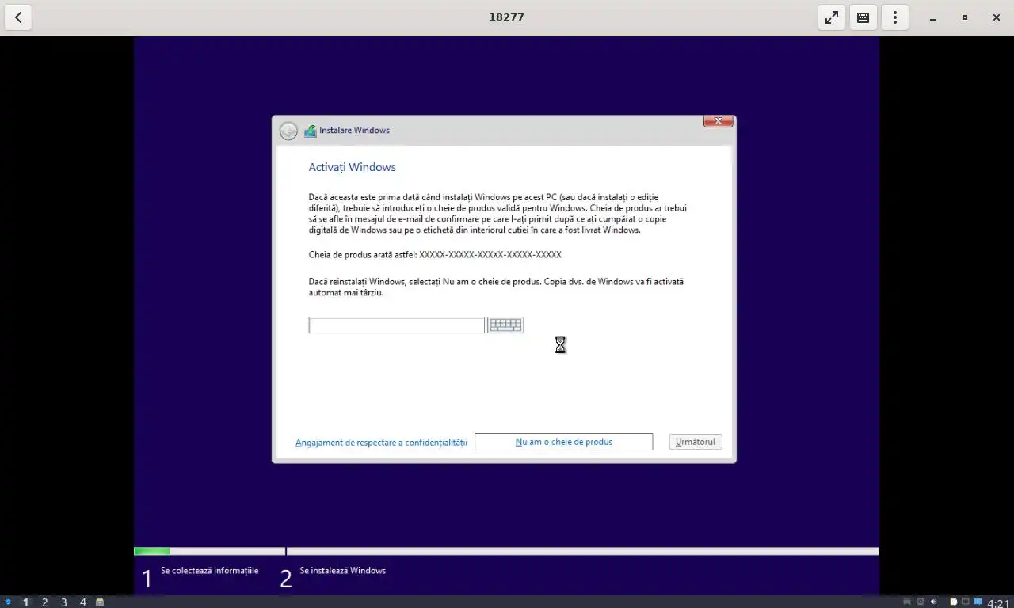Maximize the 18277 window
The width and height of the screenshot is (1014, 608).
tap(964, 17)
